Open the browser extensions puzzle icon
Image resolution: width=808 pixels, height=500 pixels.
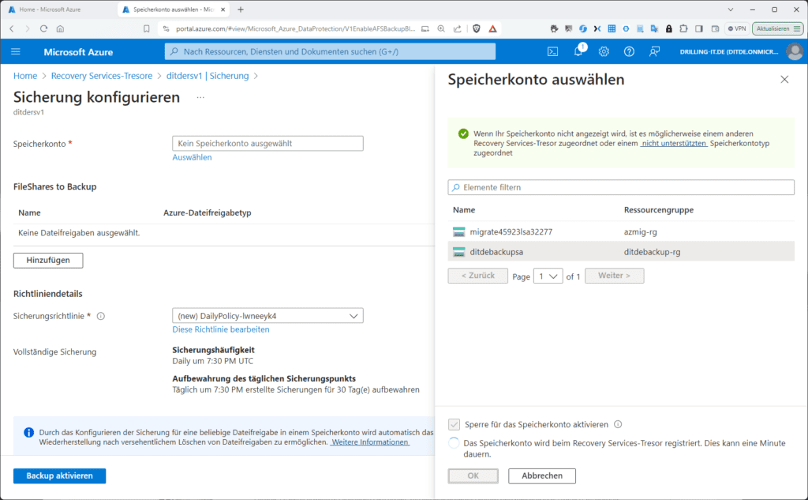684,29
